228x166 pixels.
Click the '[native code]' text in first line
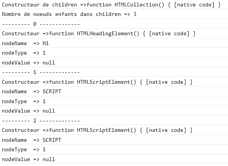point(194,5)
